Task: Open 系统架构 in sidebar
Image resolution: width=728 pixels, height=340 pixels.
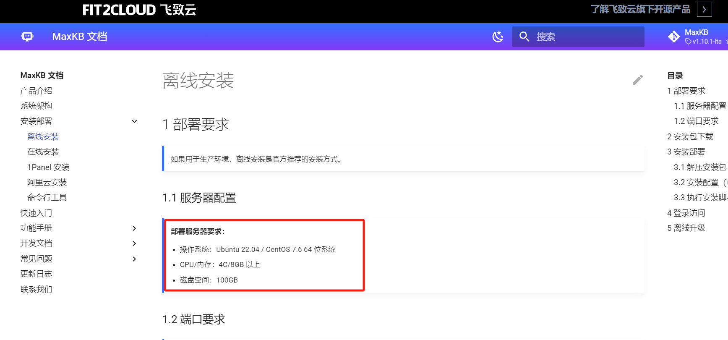Action: (36, 106)
